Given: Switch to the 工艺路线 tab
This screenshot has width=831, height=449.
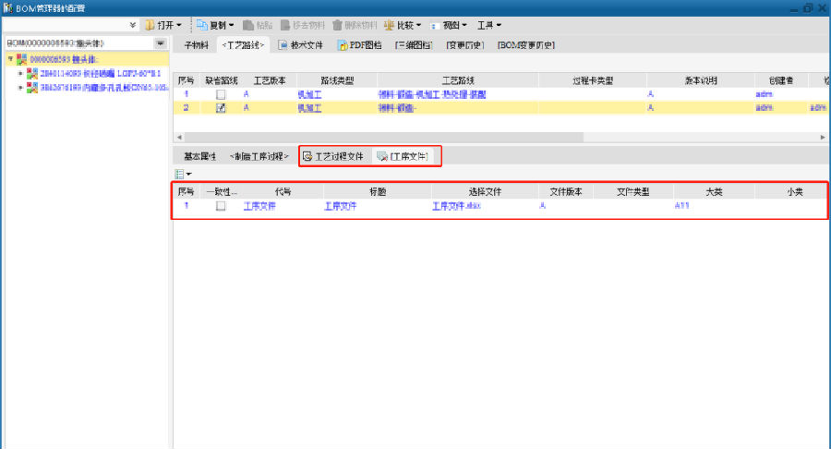Looking at the screenshot, I should coord(243,45).
